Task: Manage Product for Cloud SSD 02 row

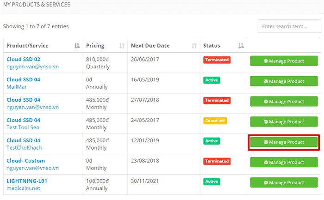Action: coord(284,61)
